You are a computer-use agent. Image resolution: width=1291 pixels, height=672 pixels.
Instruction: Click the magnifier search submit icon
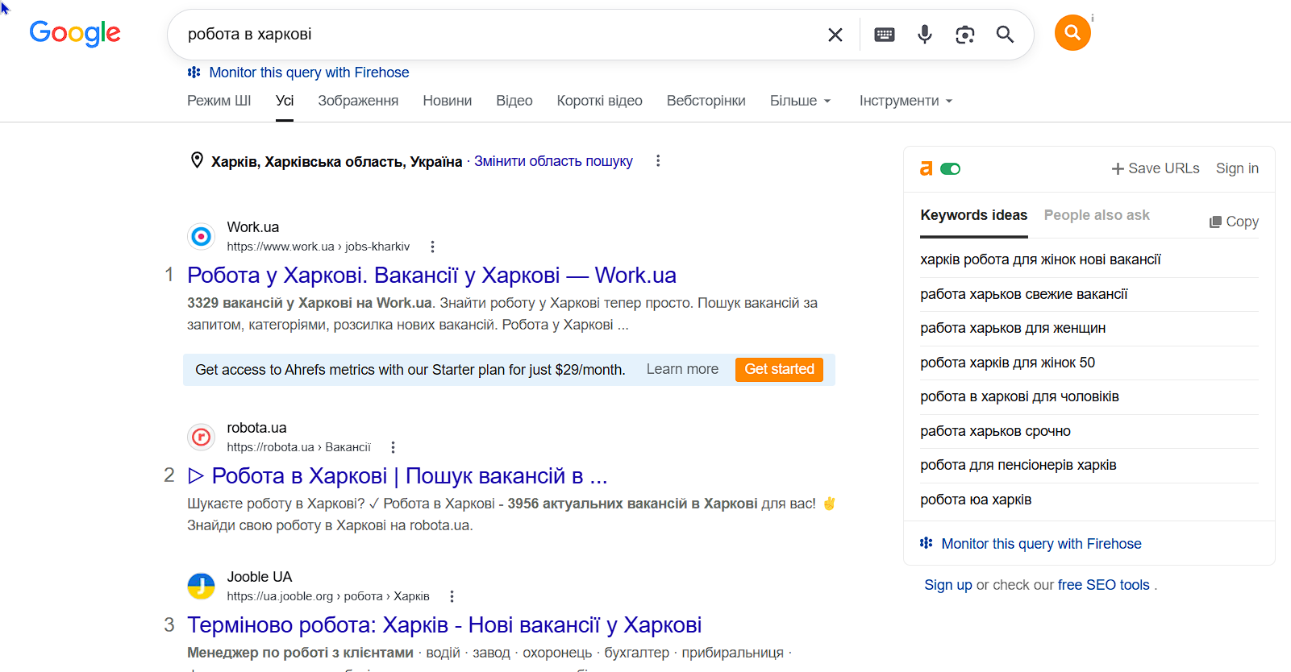click(x=1005, y=35)
